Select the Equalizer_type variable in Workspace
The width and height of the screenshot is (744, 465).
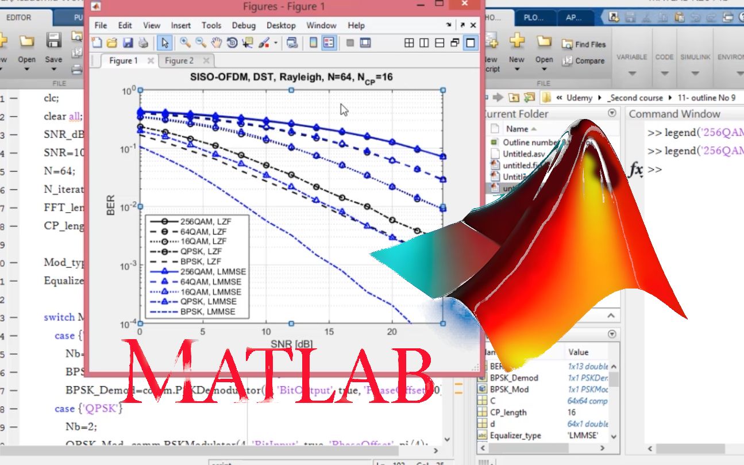(515, 435)
